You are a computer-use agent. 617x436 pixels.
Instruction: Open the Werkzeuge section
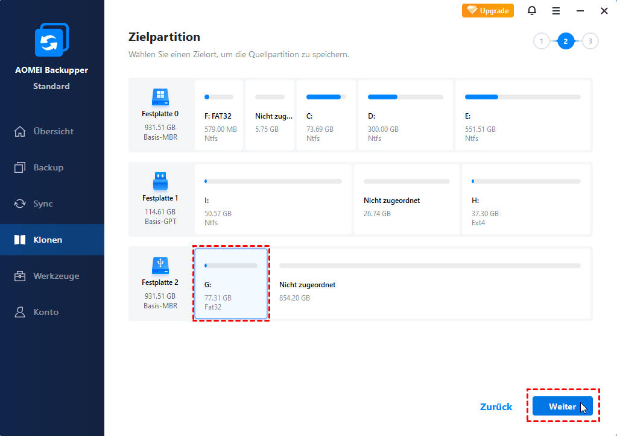[x=52, y=276]
